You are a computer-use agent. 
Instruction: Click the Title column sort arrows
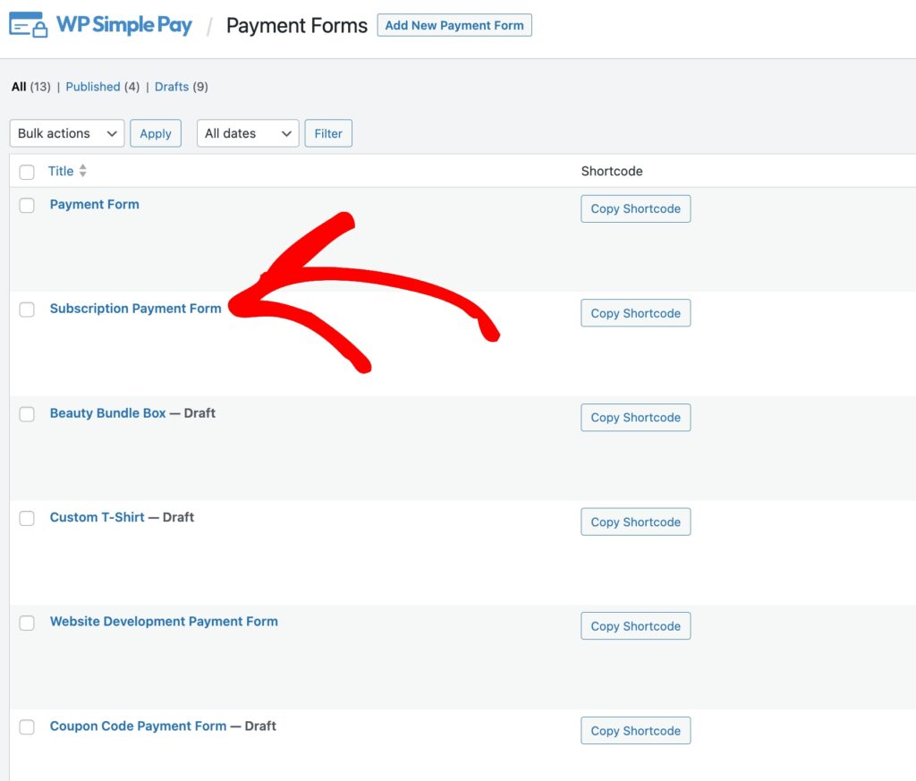pos(83,171)
